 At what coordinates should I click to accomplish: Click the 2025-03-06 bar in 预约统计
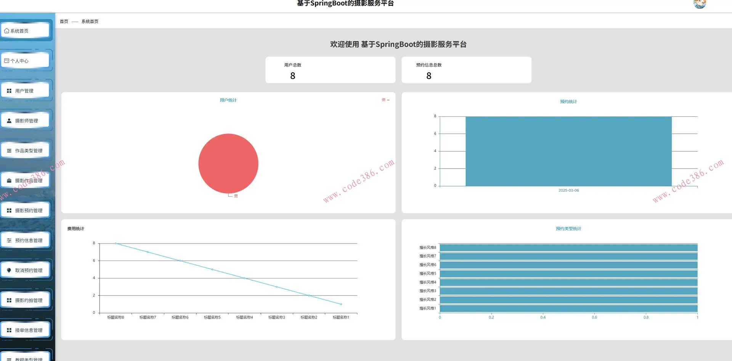tap(568, 151)
